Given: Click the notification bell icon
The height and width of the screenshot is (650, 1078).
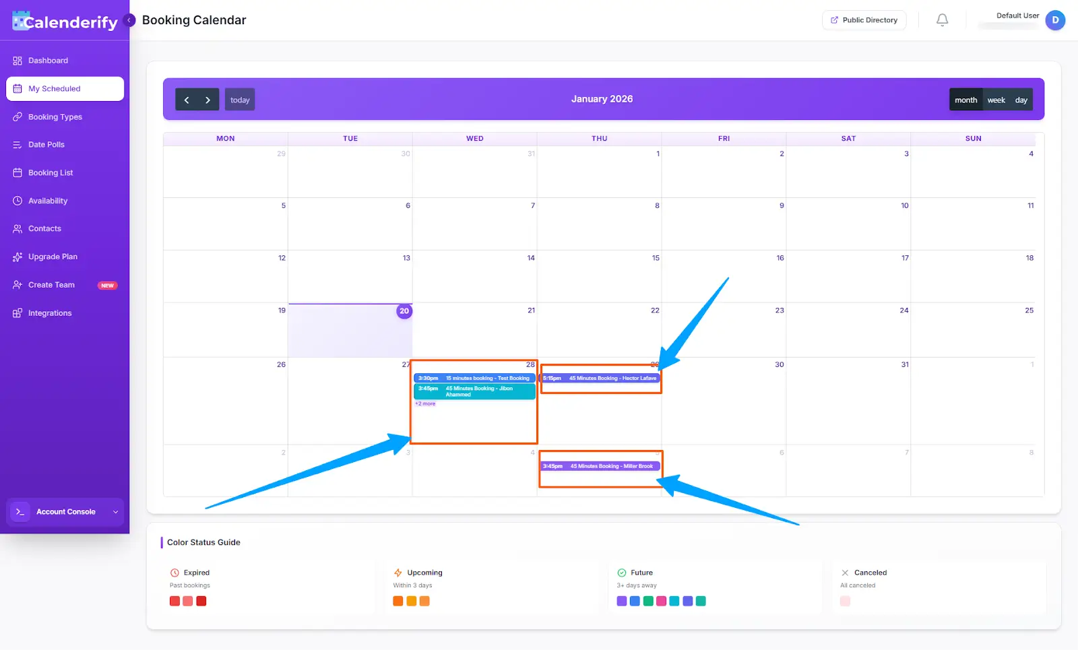Looking at the screenshot, I should coord(941,20).
